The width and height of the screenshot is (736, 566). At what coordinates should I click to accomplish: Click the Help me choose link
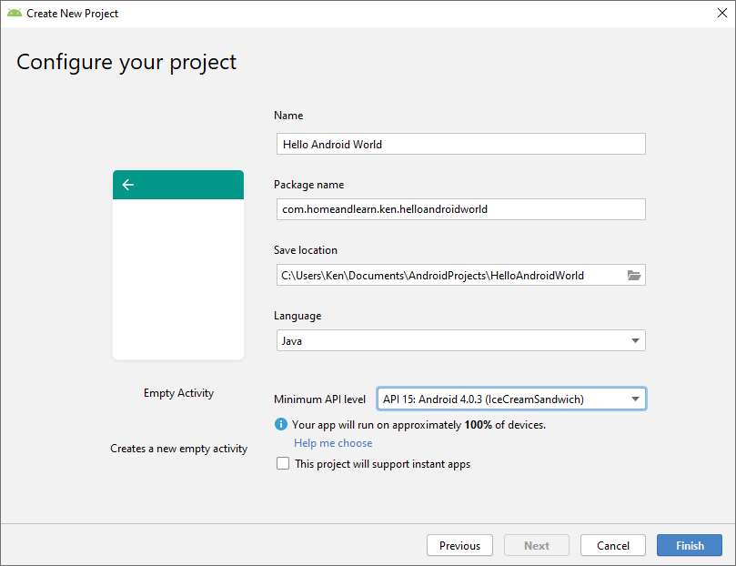click(x=333, y=443)
